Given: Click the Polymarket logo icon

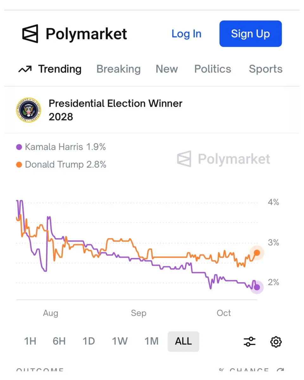Looking at the screenshot, I should [x=30, y=34].
